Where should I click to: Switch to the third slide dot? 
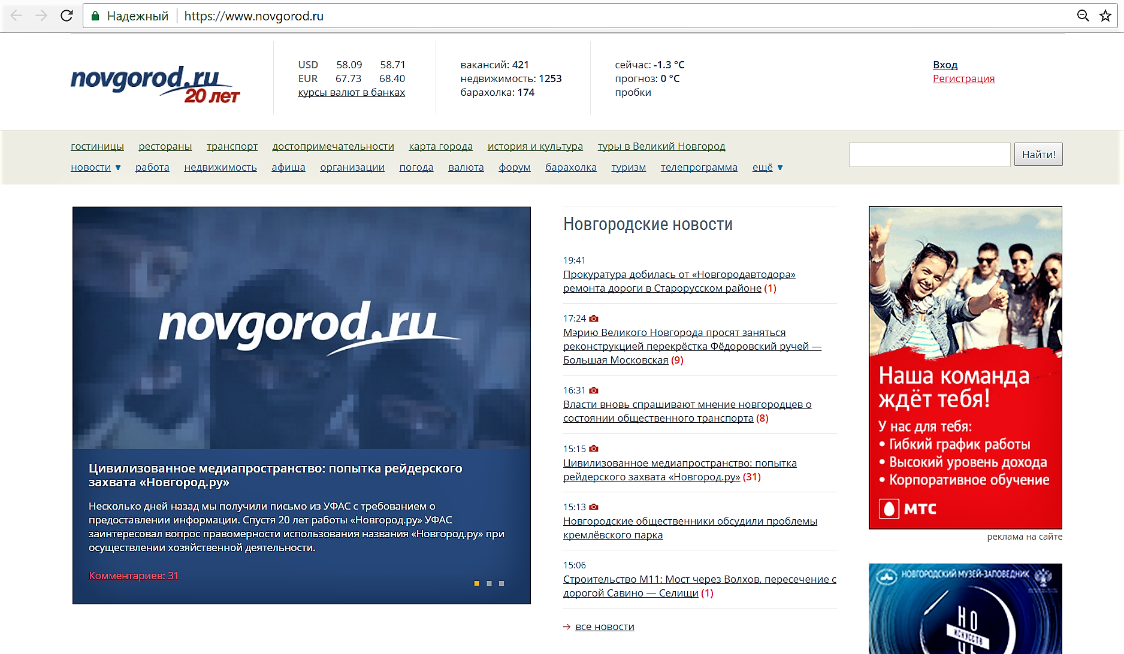[501, 583]
